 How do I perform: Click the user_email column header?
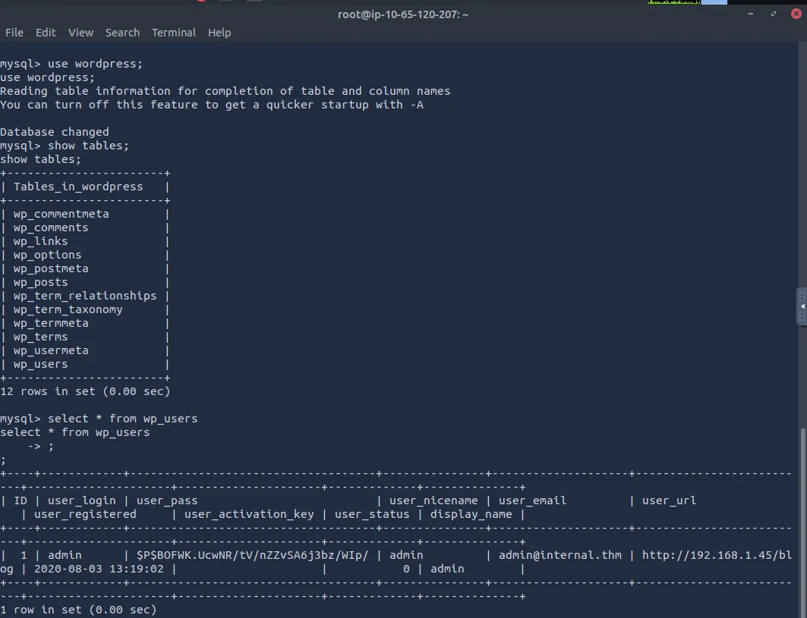click(x=532, y=500)
